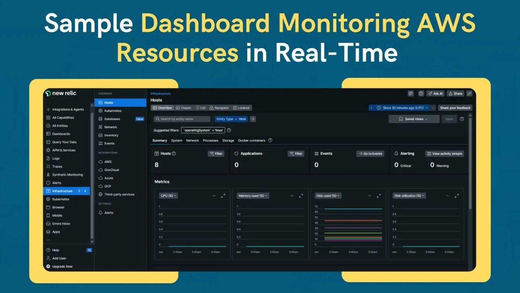This screenshot has width=520, height=293.
Task: Open the Memory used (%) metric dropdown
Action: tap(253, 196)
